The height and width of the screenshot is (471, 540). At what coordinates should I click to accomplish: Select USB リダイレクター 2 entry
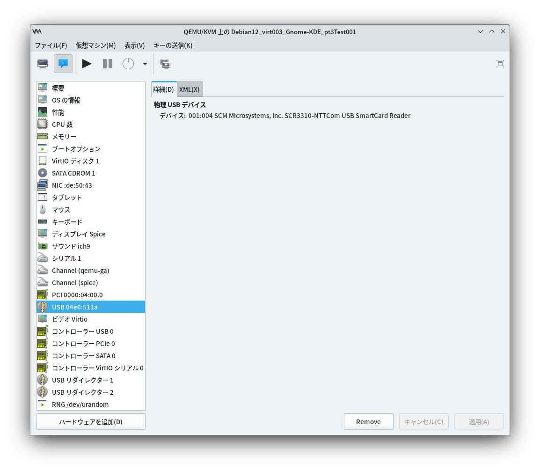pyautogui.click(x=91, y=392)
